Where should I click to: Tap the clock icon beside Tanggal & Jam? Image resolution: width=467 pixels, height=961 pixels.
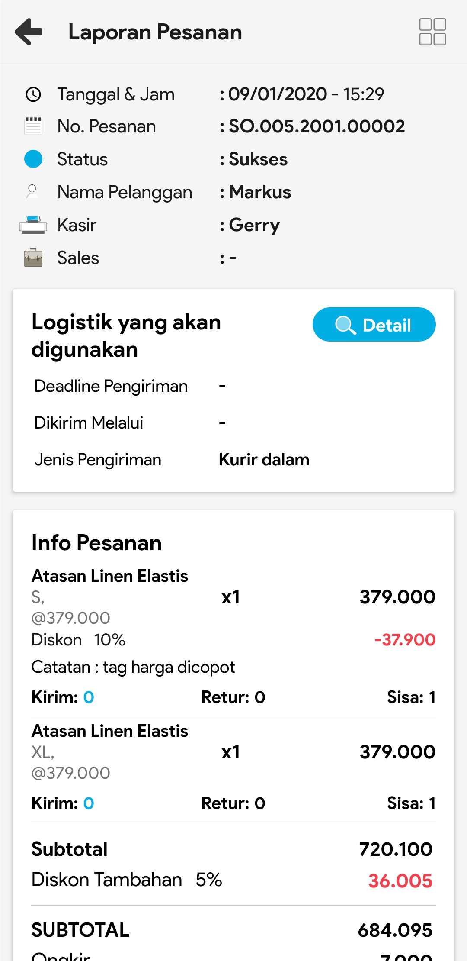click(33, 94)
